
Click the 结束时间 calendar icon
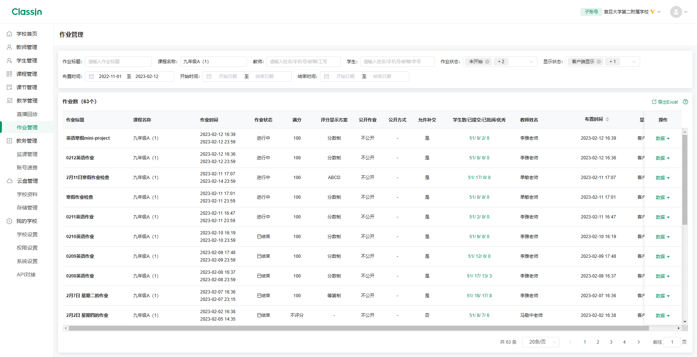(x=326, y=77)
